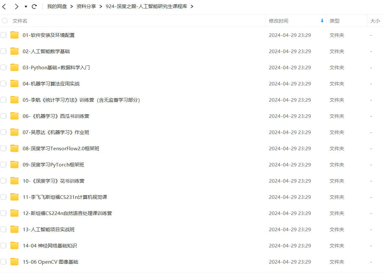Sort by 文件名 column header
This screenshot has height=274, width=383.
tap(20, 21)
